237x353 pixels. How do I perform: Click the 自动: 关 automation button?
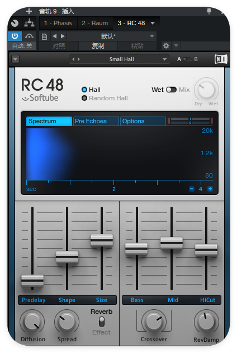[x=22, y=46]
